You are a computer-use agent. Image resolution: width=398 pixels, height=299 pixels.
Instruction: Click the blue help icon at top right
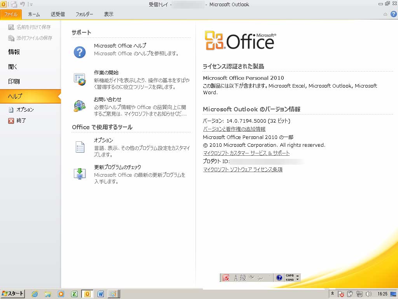point(393,14)
